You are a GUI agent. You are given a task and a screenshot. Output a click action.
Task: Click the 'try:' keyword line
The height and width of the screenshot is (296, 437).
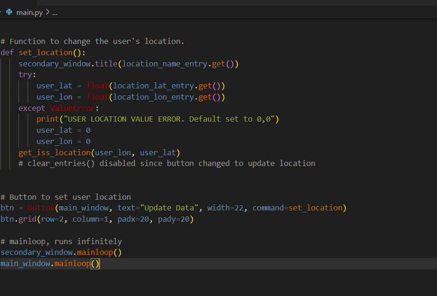27,75
